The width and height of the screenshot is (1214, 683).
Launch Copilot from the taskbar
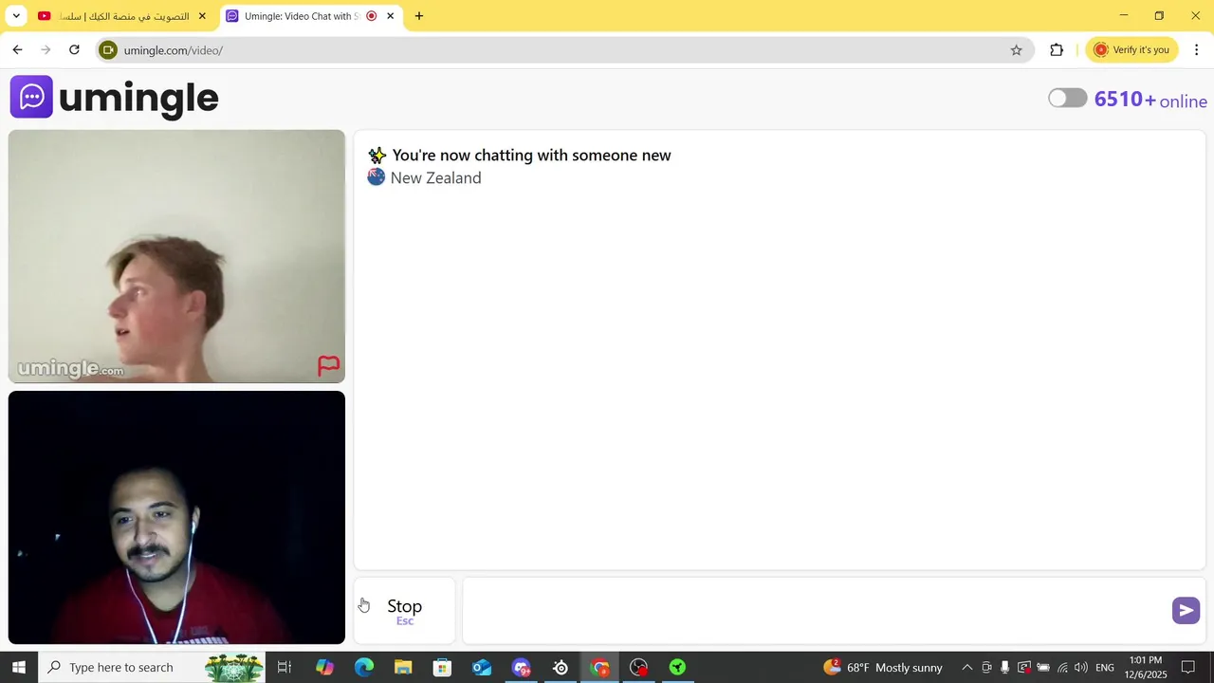coord(324,668)
